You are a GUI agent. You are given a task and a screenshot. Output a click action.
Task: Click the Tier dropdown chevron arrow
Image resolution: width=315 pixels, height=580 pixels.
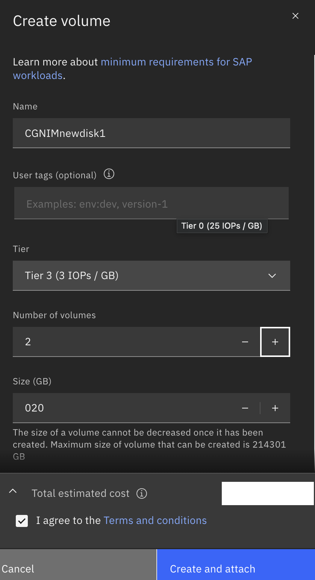[x=272, y=276]
